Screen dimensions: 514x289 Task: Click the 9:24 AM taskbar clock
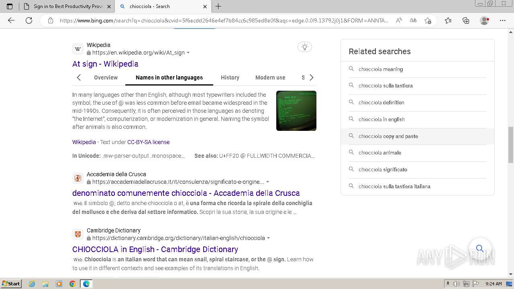point(494,284)
